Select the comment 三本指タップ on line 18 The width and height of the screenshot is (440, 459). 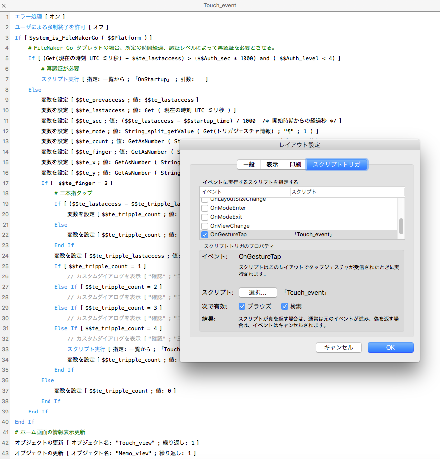point(73,193)
